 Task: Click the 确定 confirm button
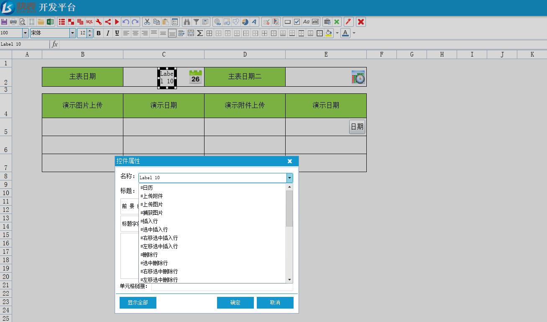click(x=235, y=303)
